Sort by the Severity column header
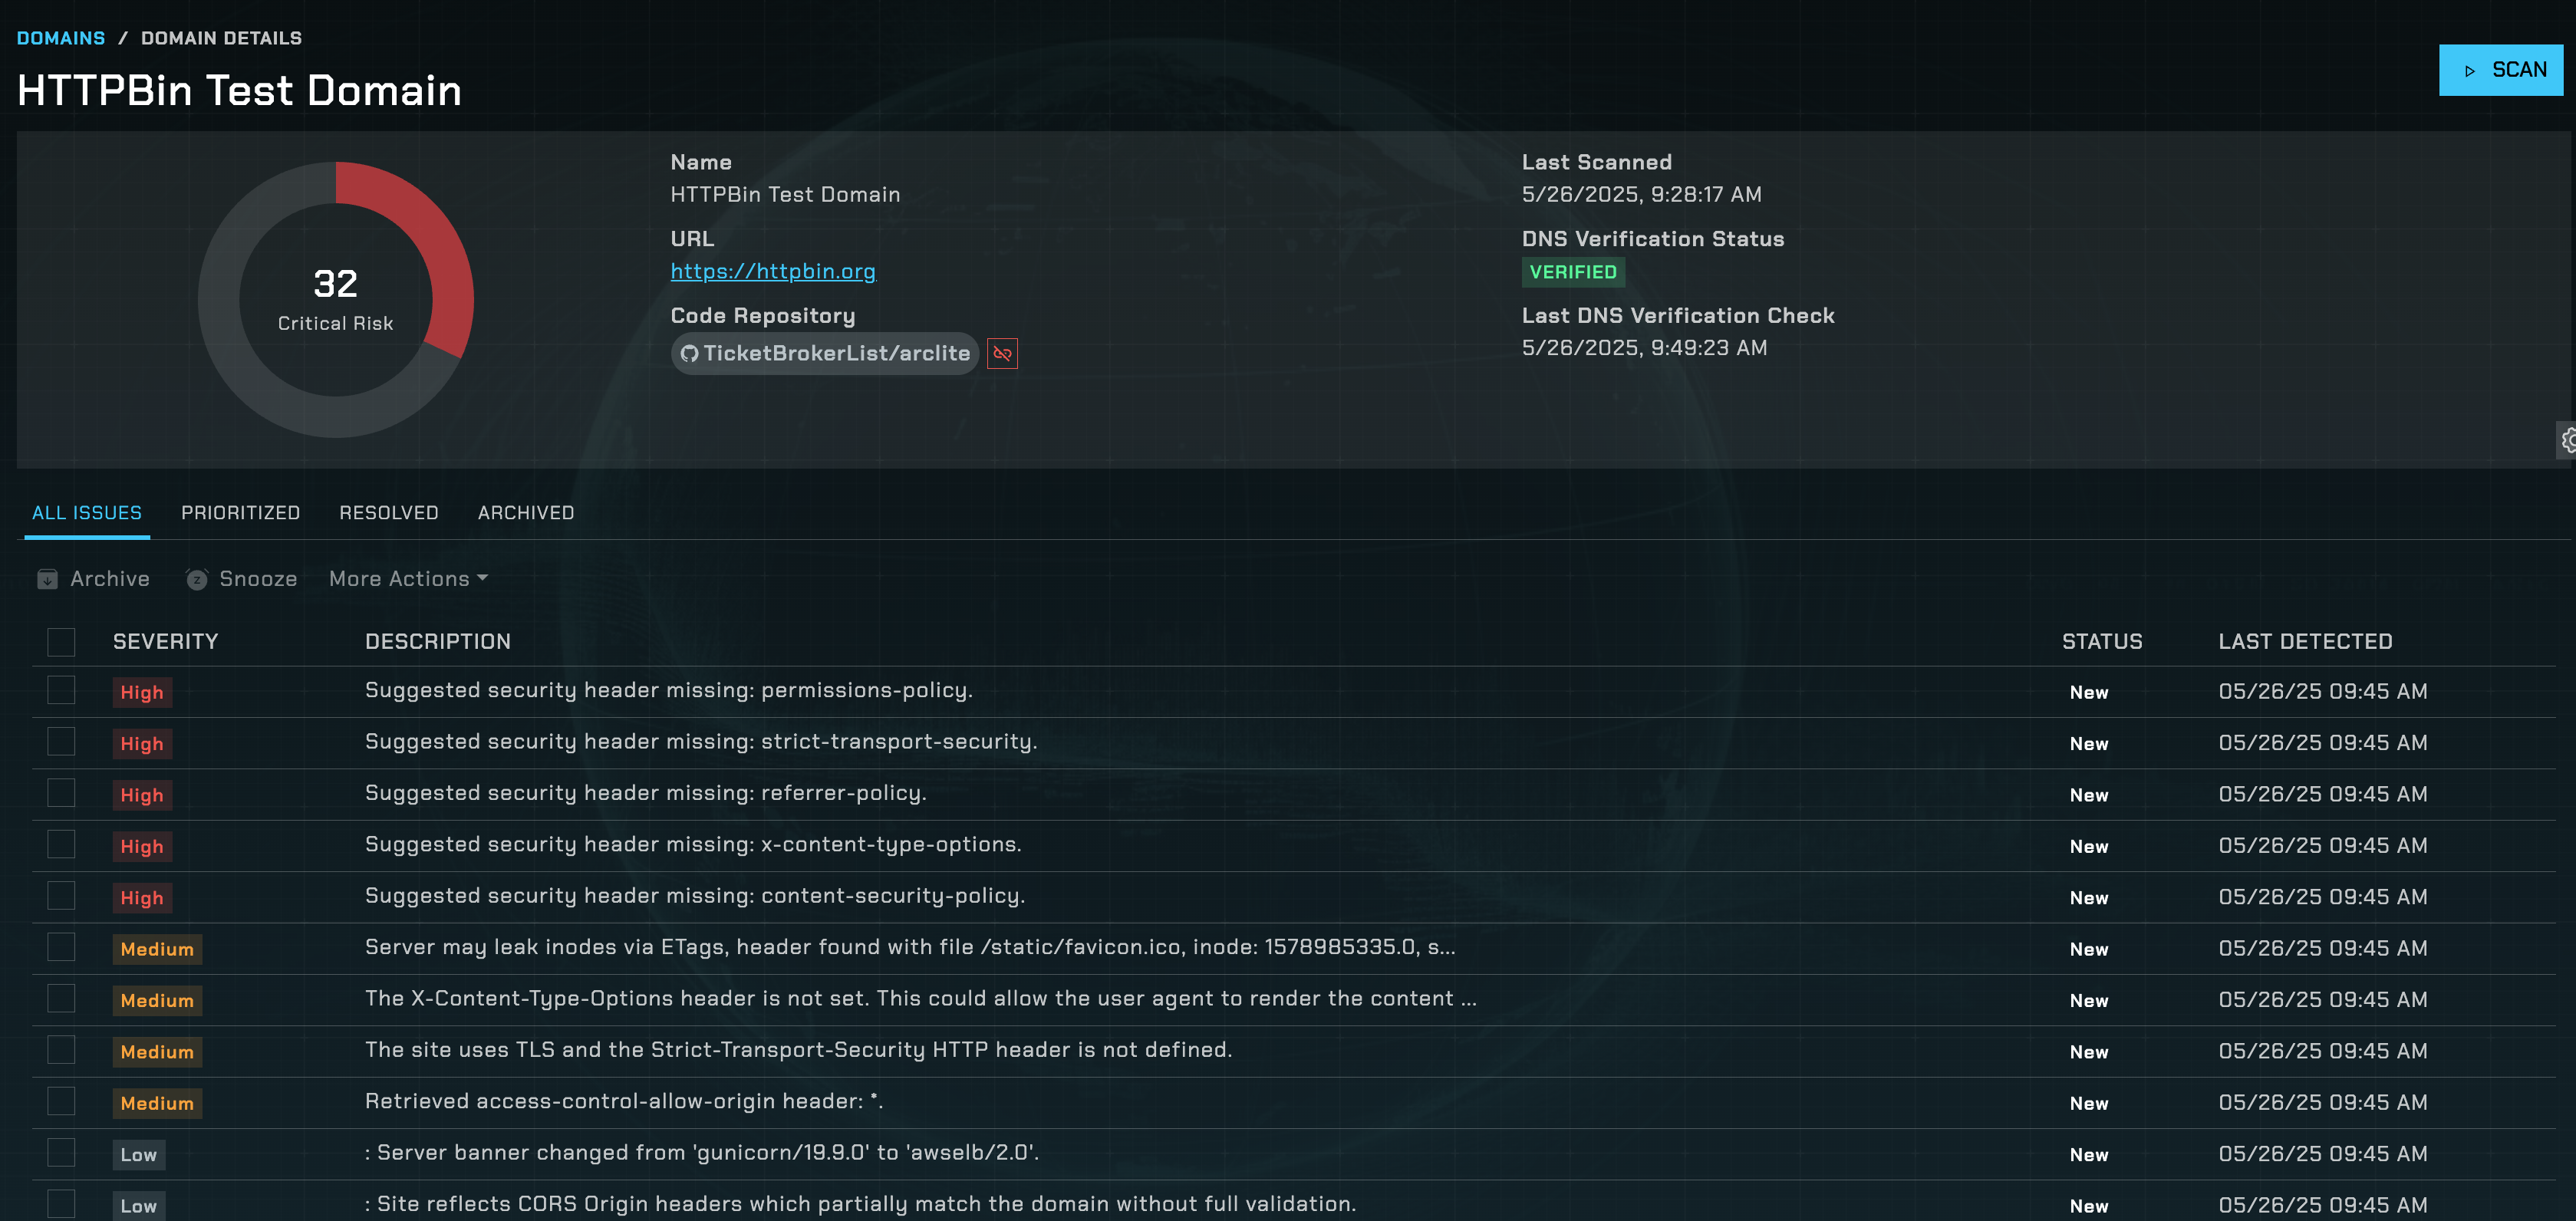This screenshot has width=2576, height=1221. point(165,641)
